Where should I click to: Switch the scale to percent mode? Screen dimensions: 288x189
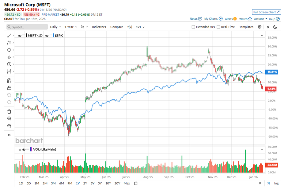point(268,183)
